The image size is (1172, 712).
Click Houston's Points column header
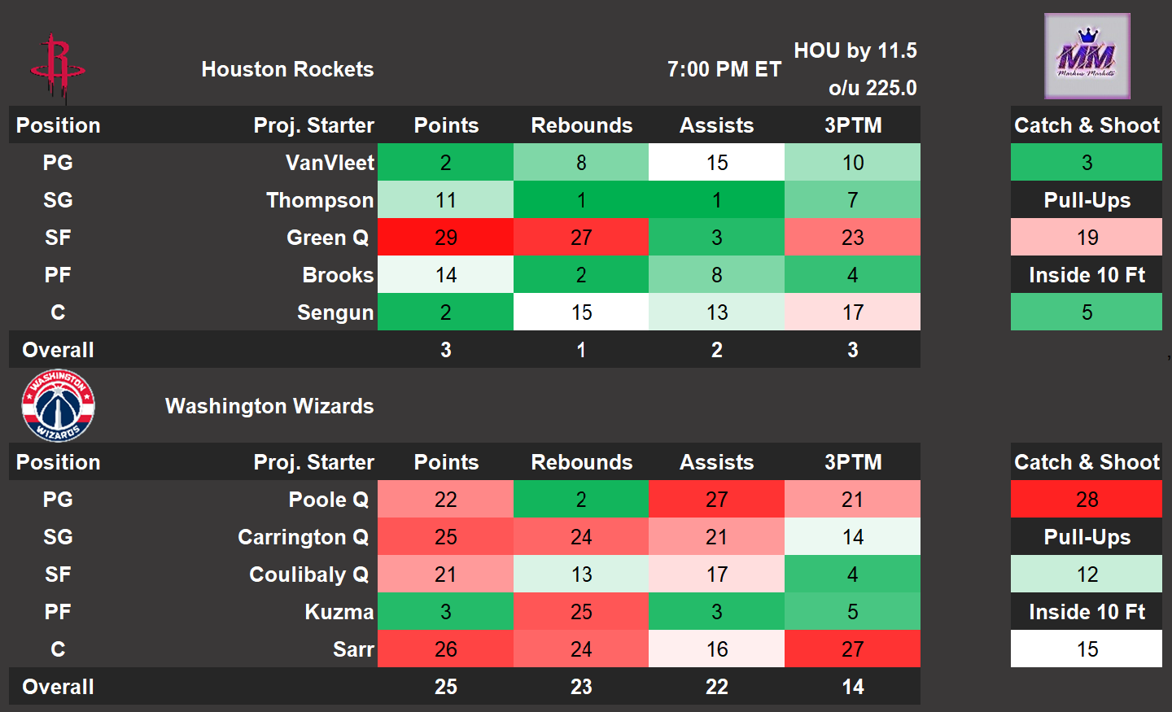pyautogui.click(x=446, y=125)
